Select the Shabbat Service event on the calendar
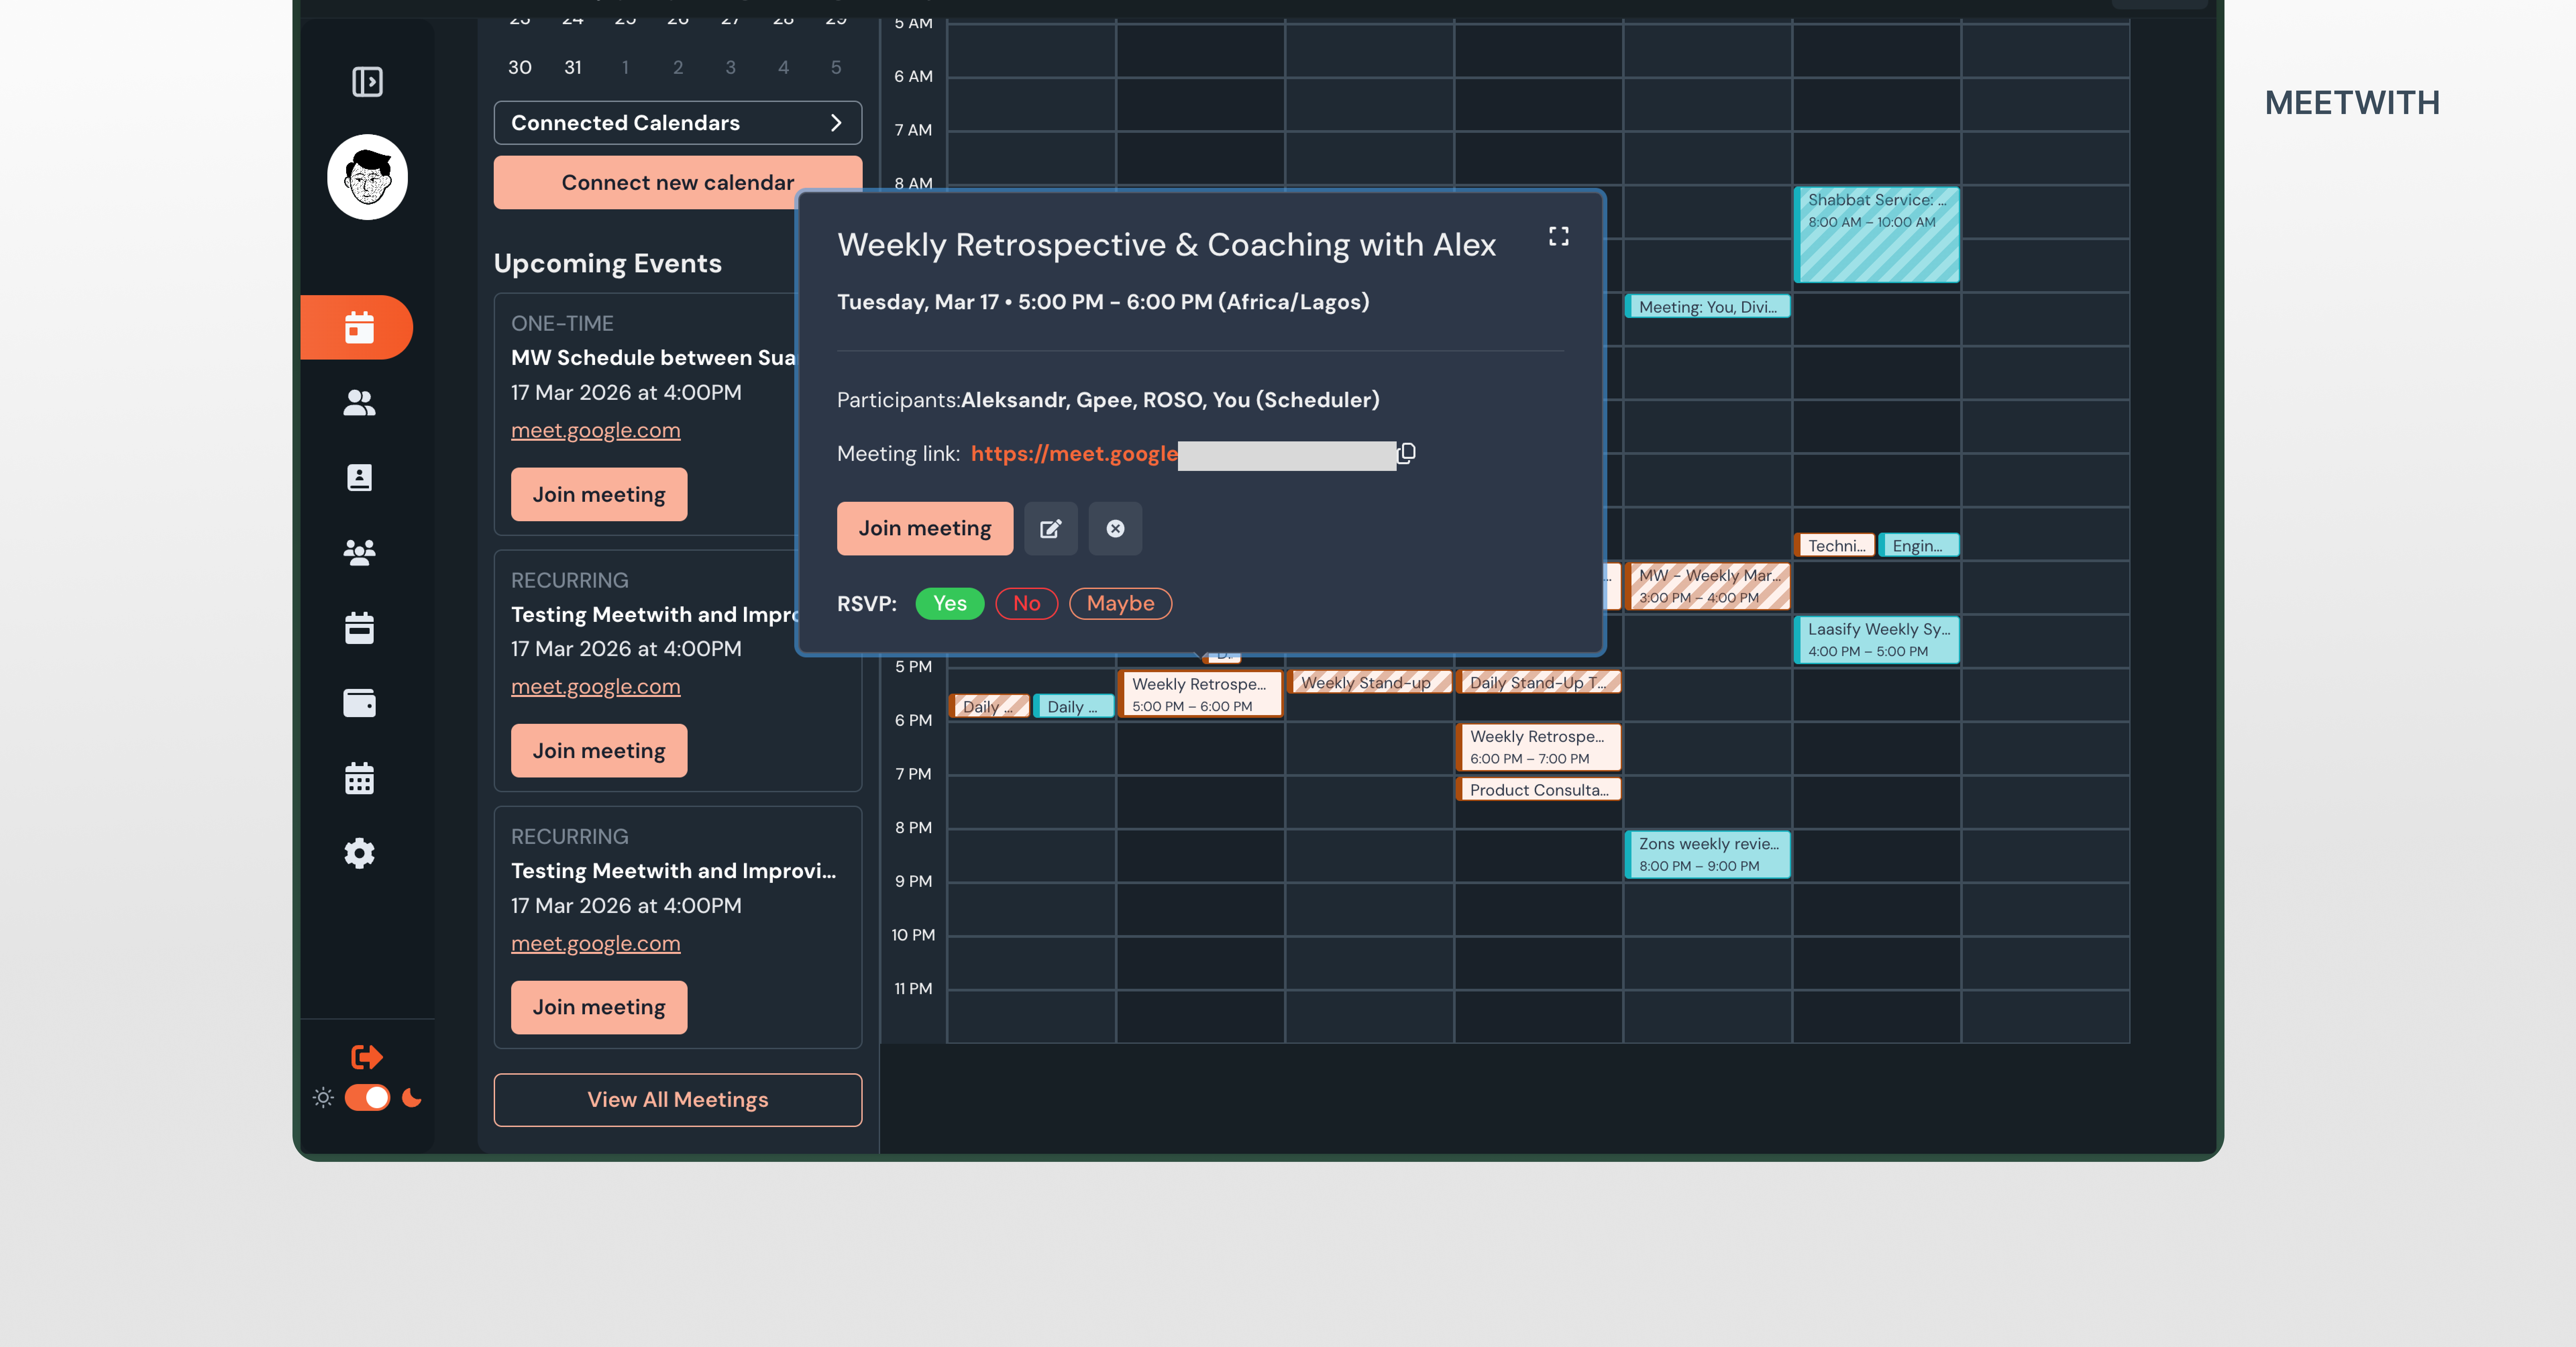The height and width of the screenshot is (1347, 2576). pyautogui.click(x=1876, y=235)
